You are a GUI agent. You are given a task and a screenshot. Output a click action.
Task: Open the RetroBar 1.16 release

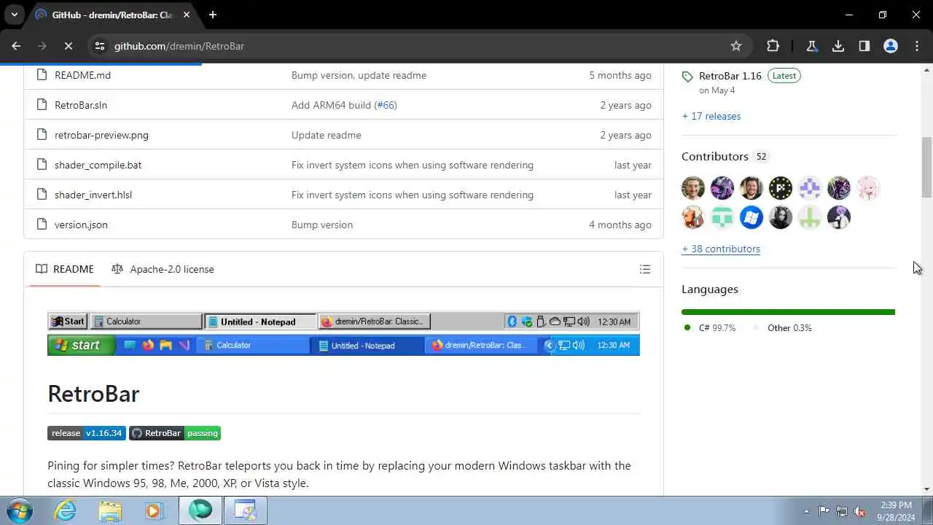[730, 76]
